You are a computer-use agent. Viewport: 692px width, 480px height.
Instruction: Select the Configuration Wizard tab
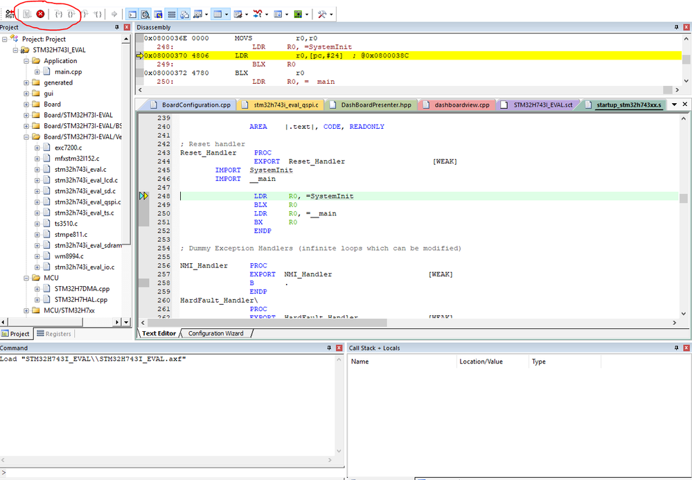pyautogui.click(x=216, y=334)
